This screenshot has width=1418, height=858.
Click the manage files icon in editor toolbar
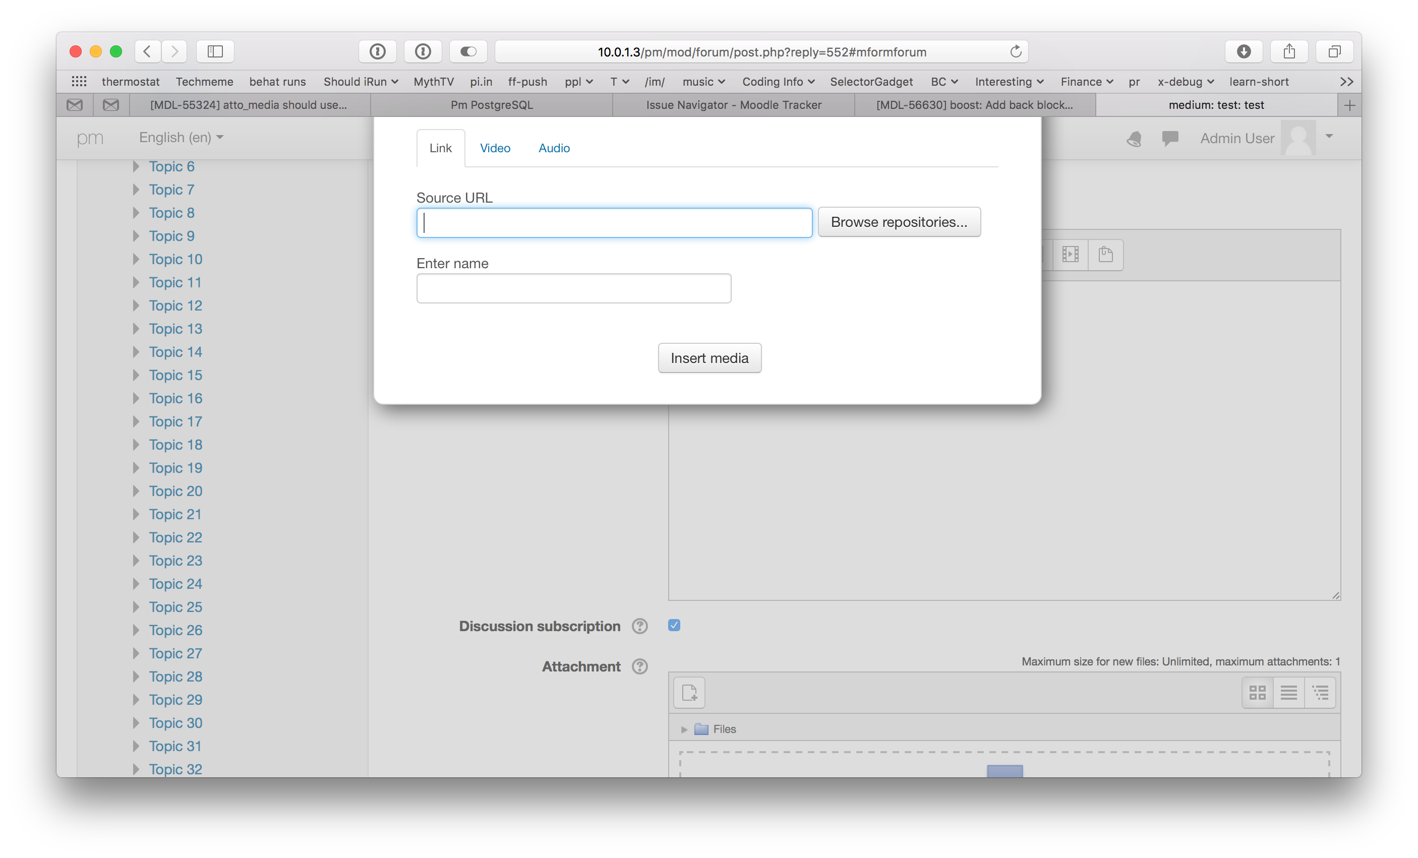pos(1105,255)
